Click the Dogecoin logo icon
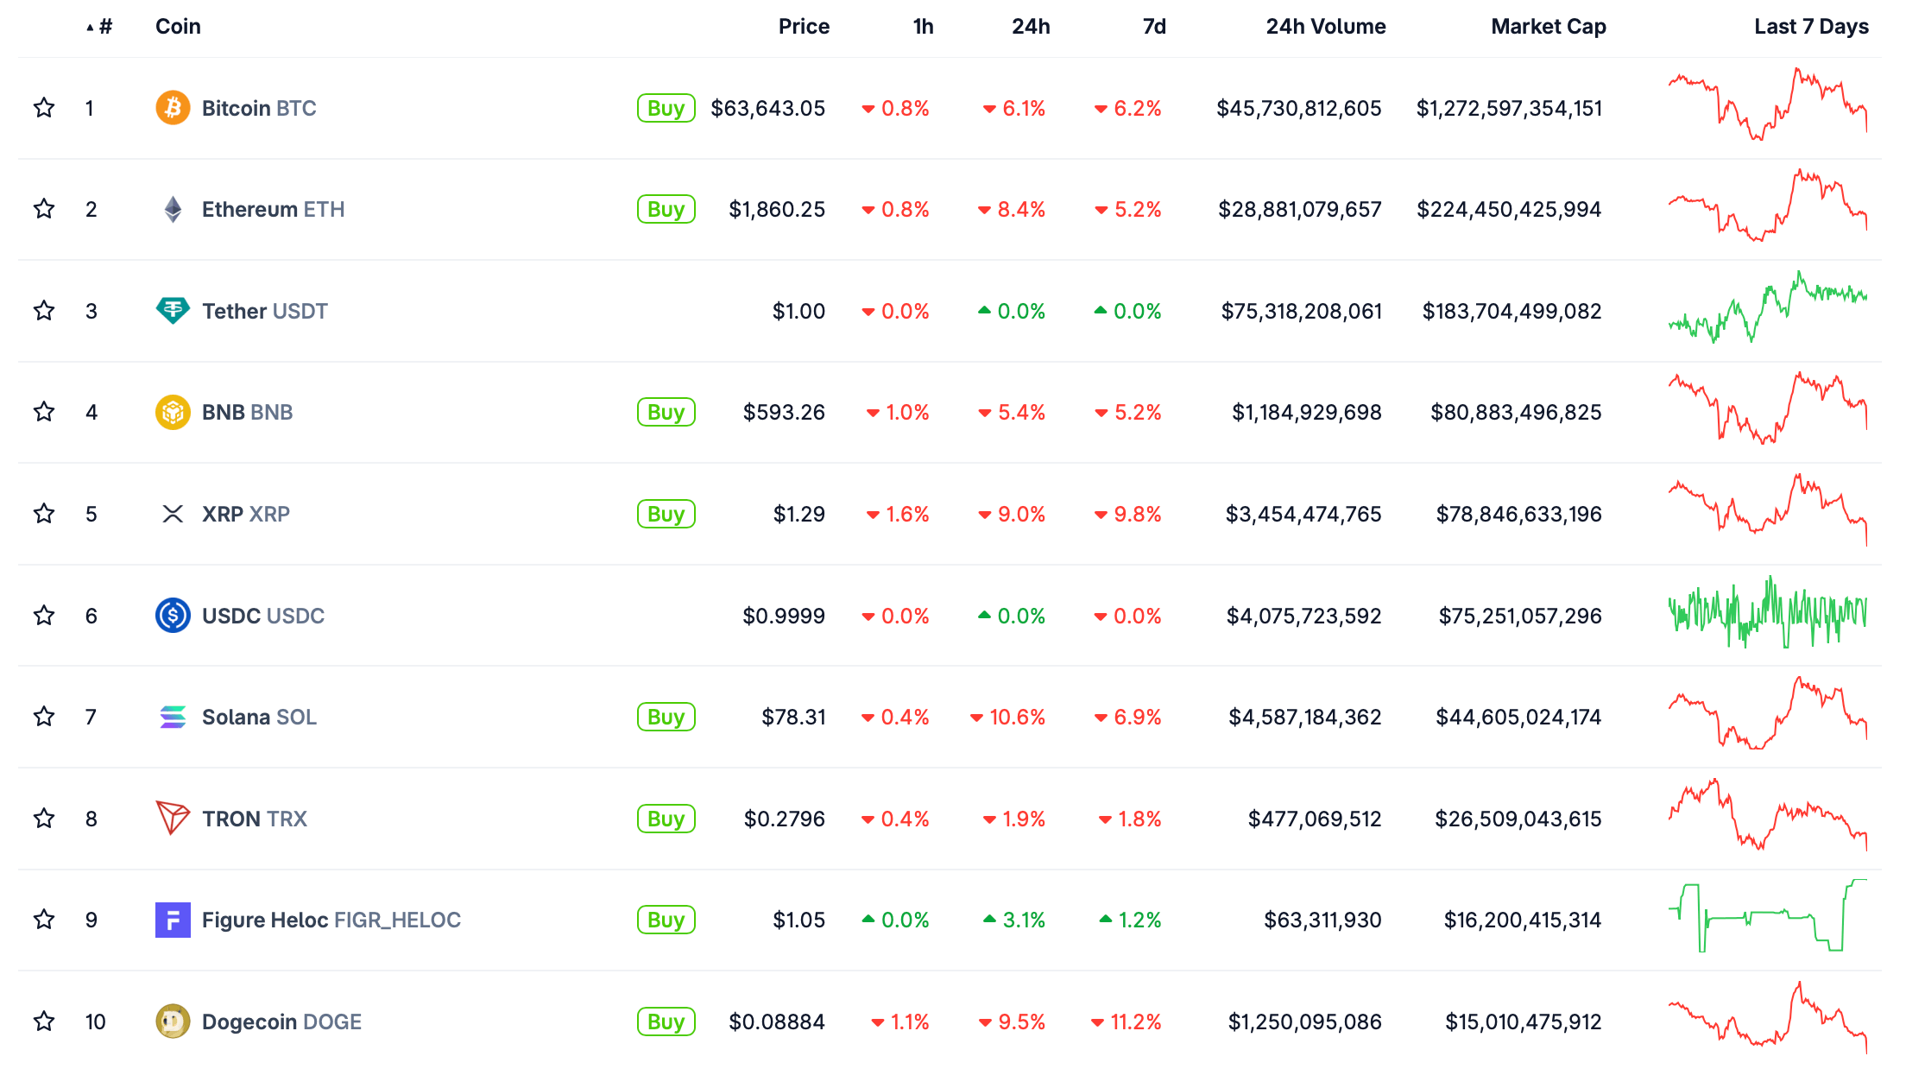This screenshot has height=1069, width=1906. 173,1022
